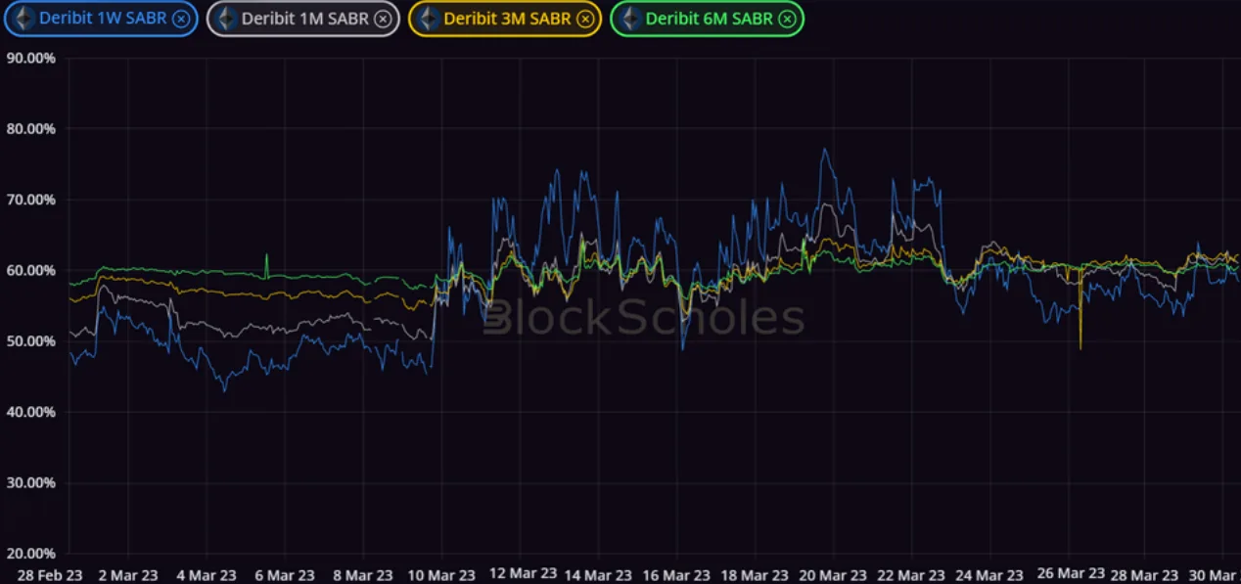The height and width of the screenshot is (584, 1241).
Task: Remove the Deribit 3M SABR series chip
Action: coord(584,19)
